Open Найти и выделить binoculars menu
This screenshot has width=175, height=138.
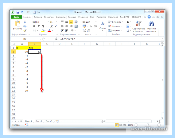[x=152, y=26]
